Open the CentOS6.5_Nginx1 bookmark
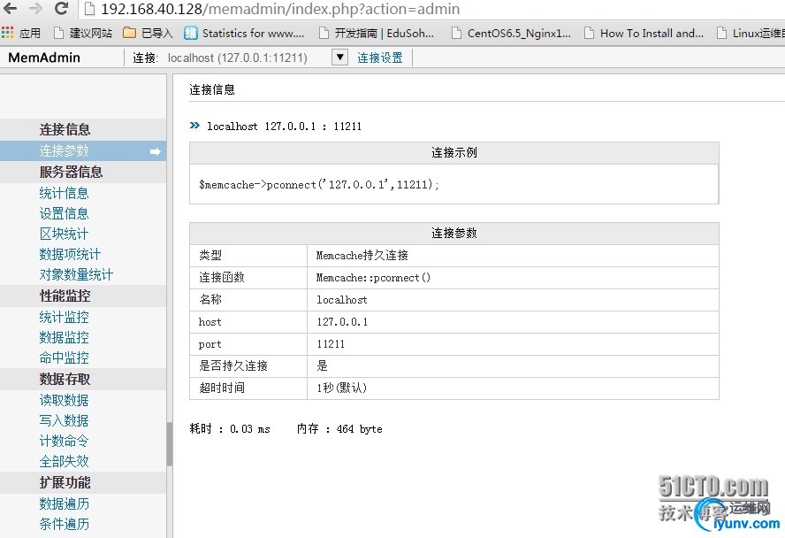 tap(511, 33)
